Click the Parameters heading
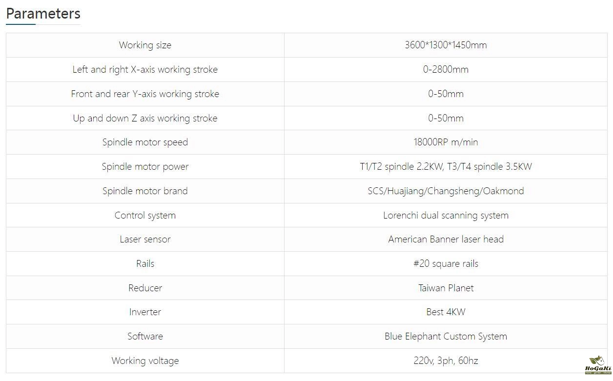 pyautogui.click(x=43, y=14)
